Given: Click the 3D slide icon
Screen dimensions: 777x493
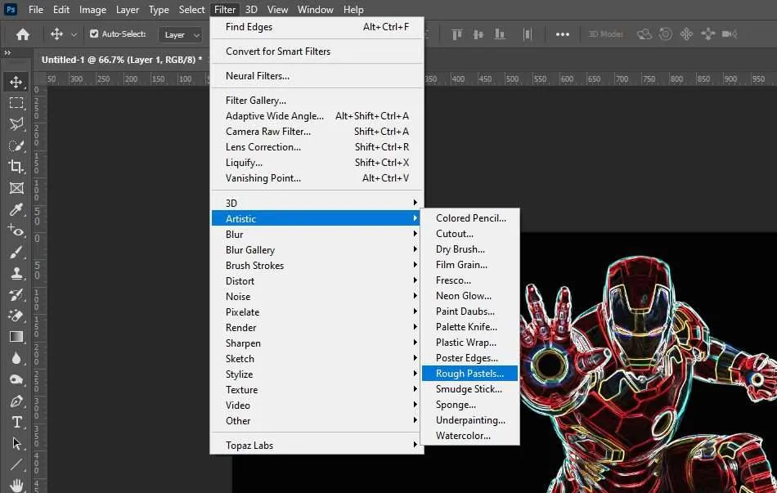Looking at the screenshot, I should click(708, 34).
